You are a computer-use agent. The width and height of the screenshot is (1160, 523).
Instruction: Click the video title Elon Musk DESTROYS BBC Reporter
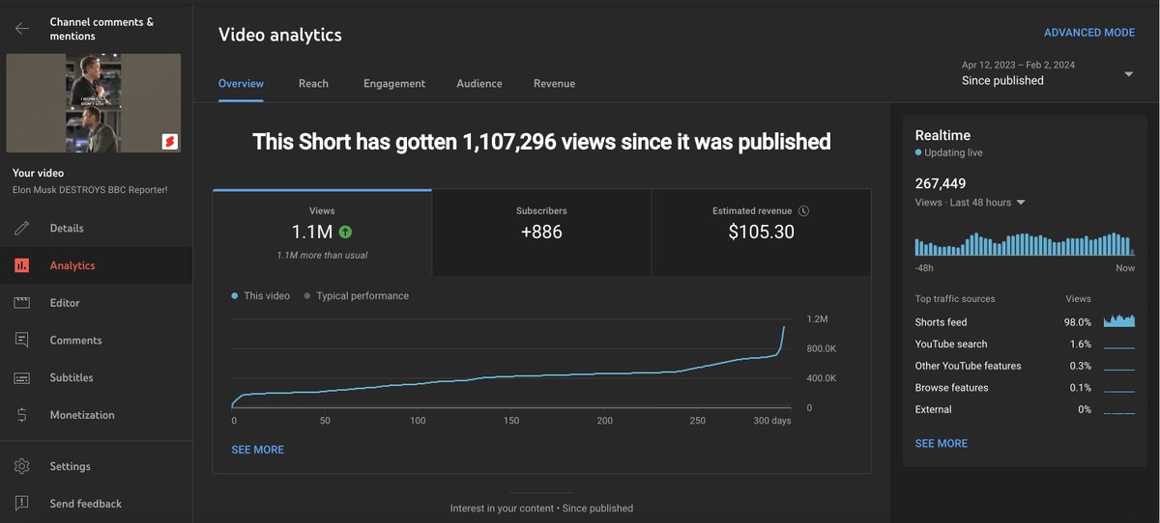coord(90,190)
